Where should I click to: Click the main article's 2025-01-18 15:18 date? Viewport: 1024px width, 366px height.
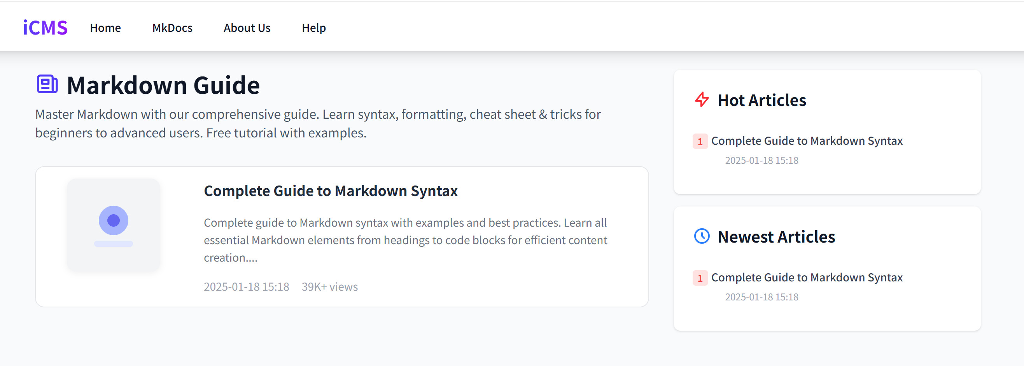point(247,287)
